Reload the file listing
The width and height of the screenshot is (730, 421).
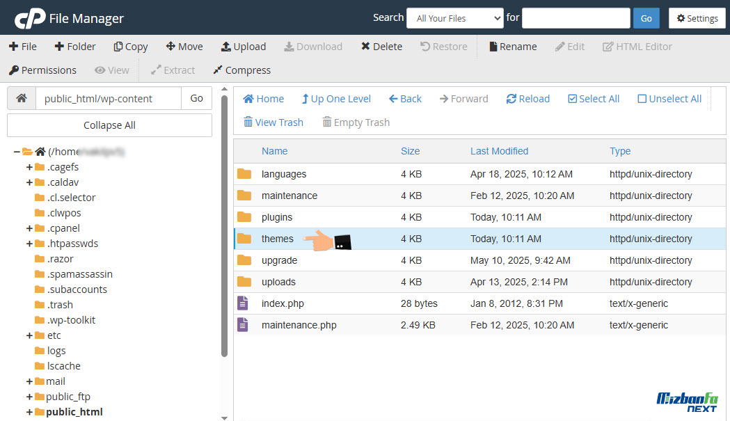coord(528,99)
